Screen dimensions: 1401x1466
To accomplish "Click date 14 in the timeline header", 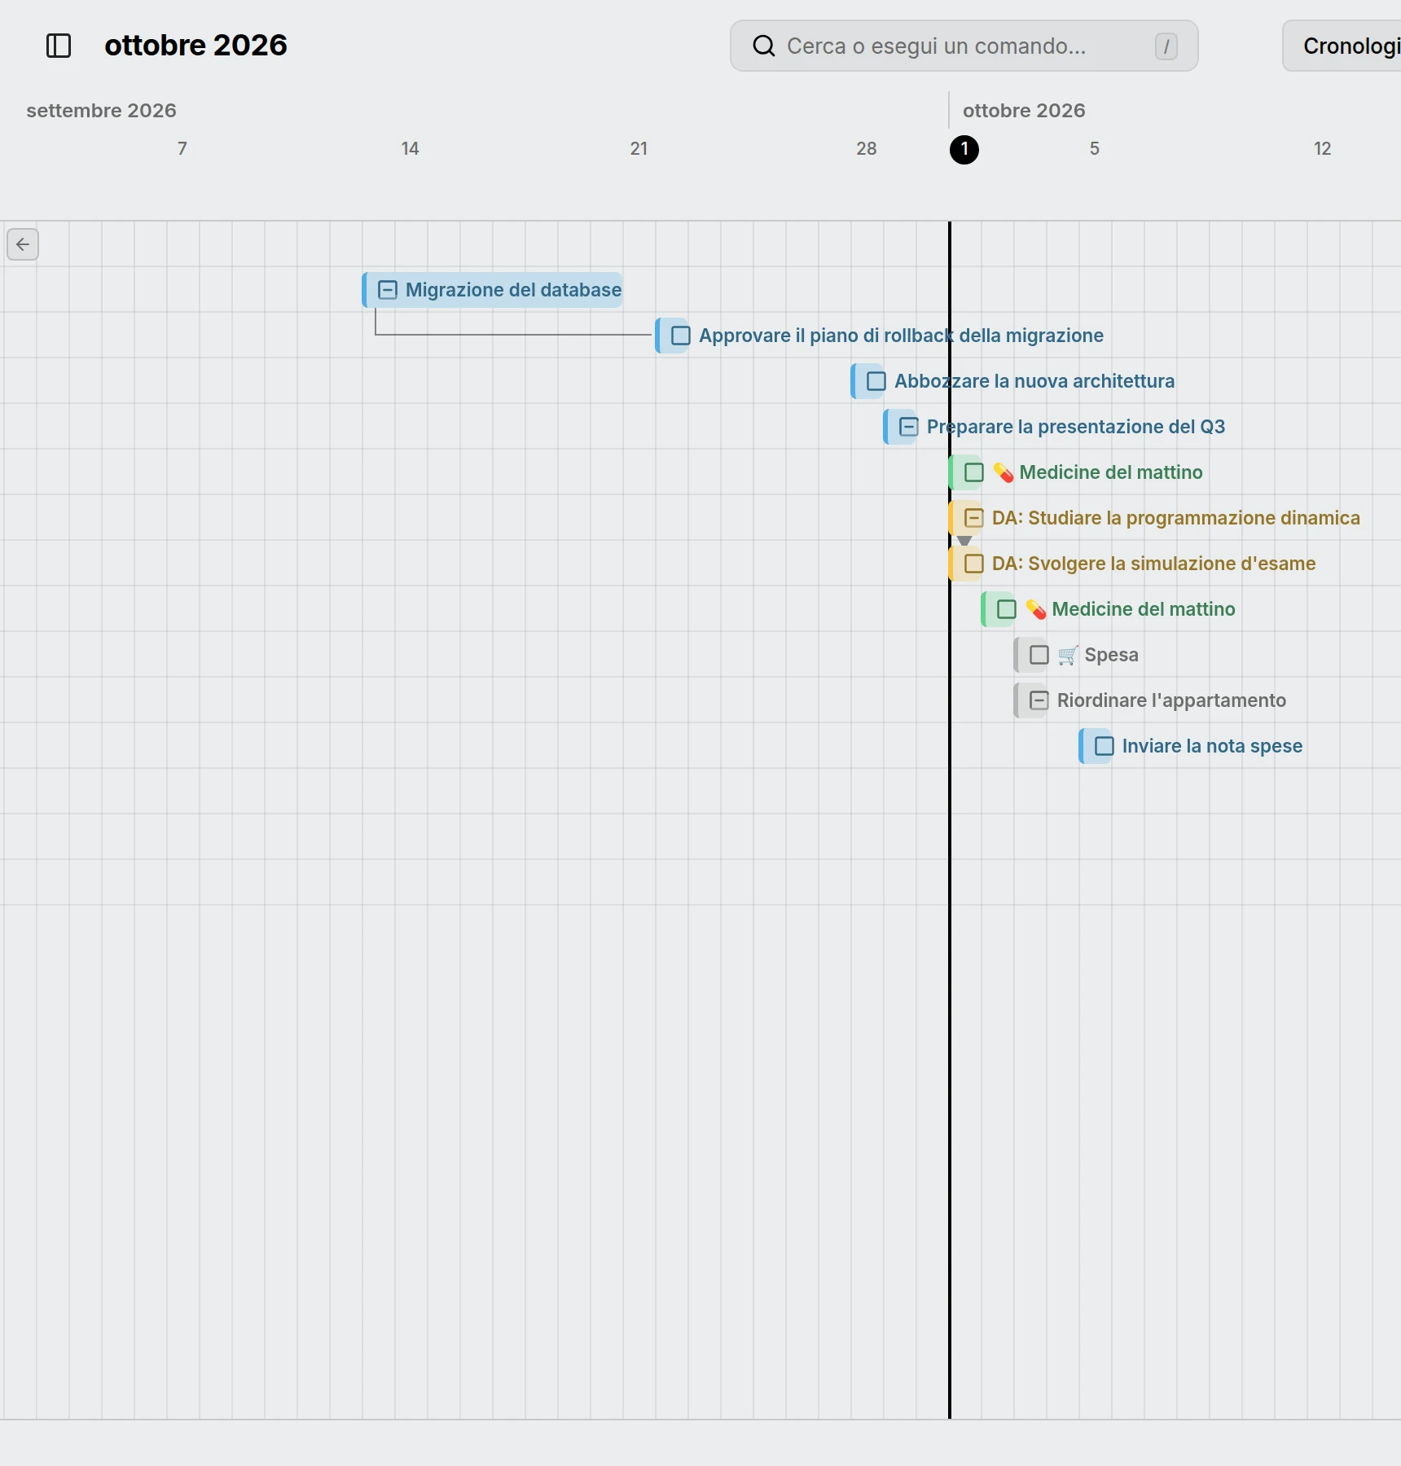I will click(410, 148).
